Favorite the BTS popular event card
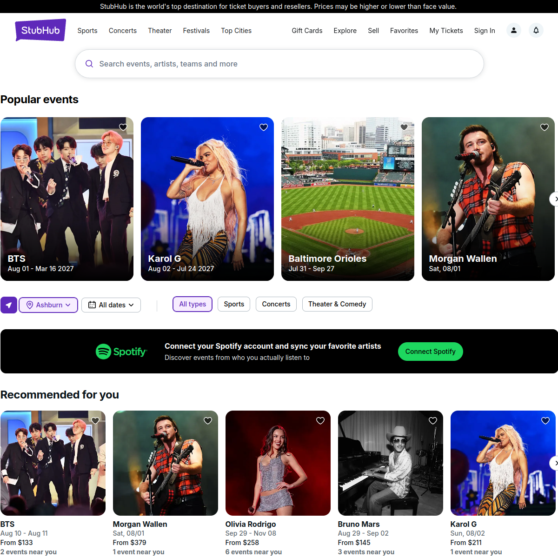The image size is (558, 558). [x=123, y=127]
